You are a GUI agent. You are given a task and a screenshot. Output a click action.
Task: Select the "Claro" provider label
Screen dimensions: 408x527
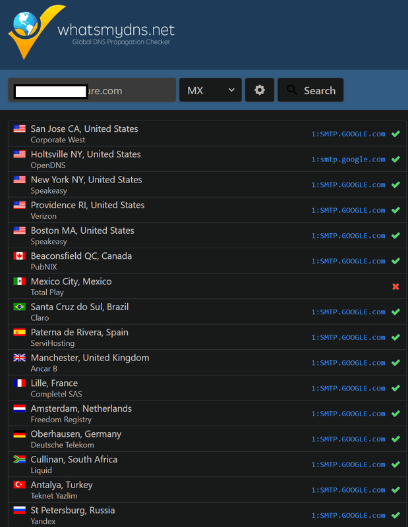40,318
